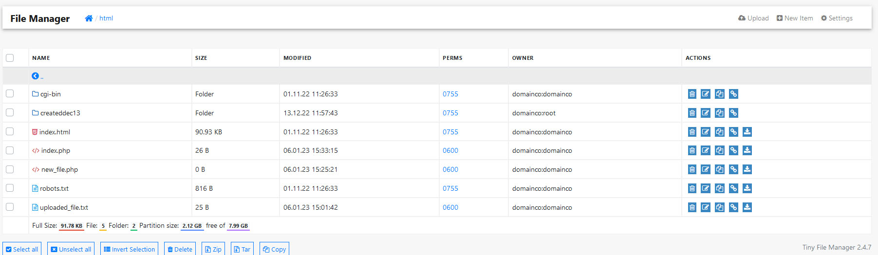Click the Zip button

(x=213, y=249)
